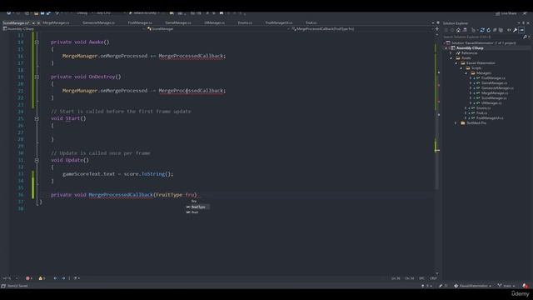Viewport: 533px width, 300px height.
Task: Toggle the Show All Files icon
Action: pos(501,30)
